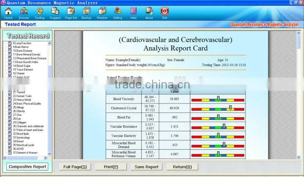The image size is (304, 177).
Task: Select 32.Blood lipids record
Action: click(x=21, y=134)
